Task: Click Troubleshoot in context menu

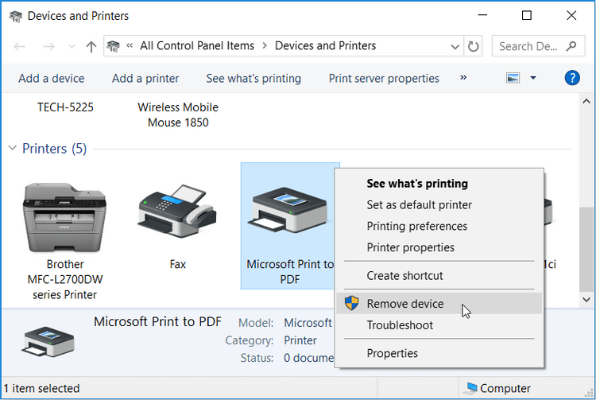Action: coord(400,325)
